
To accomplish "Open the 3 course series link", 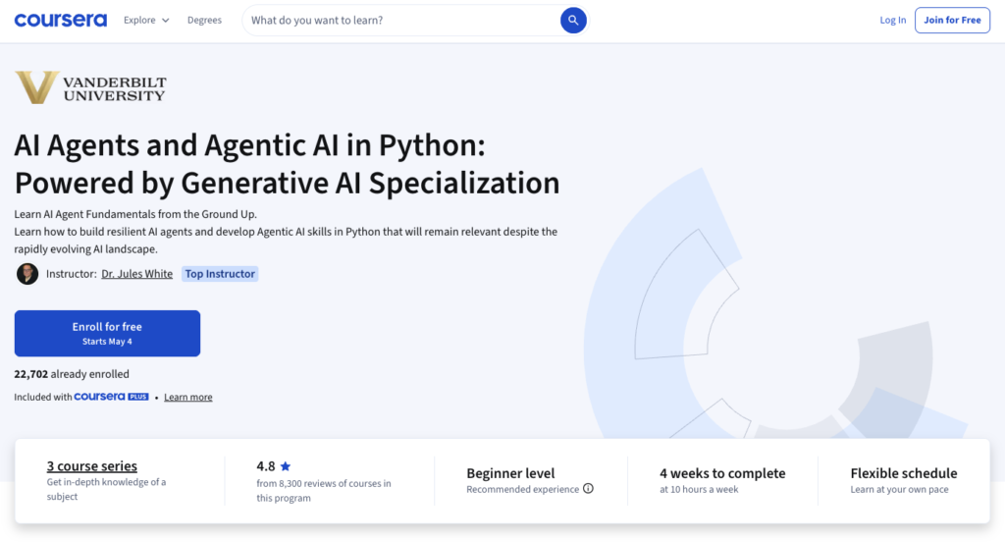I will tap(91, 466).
